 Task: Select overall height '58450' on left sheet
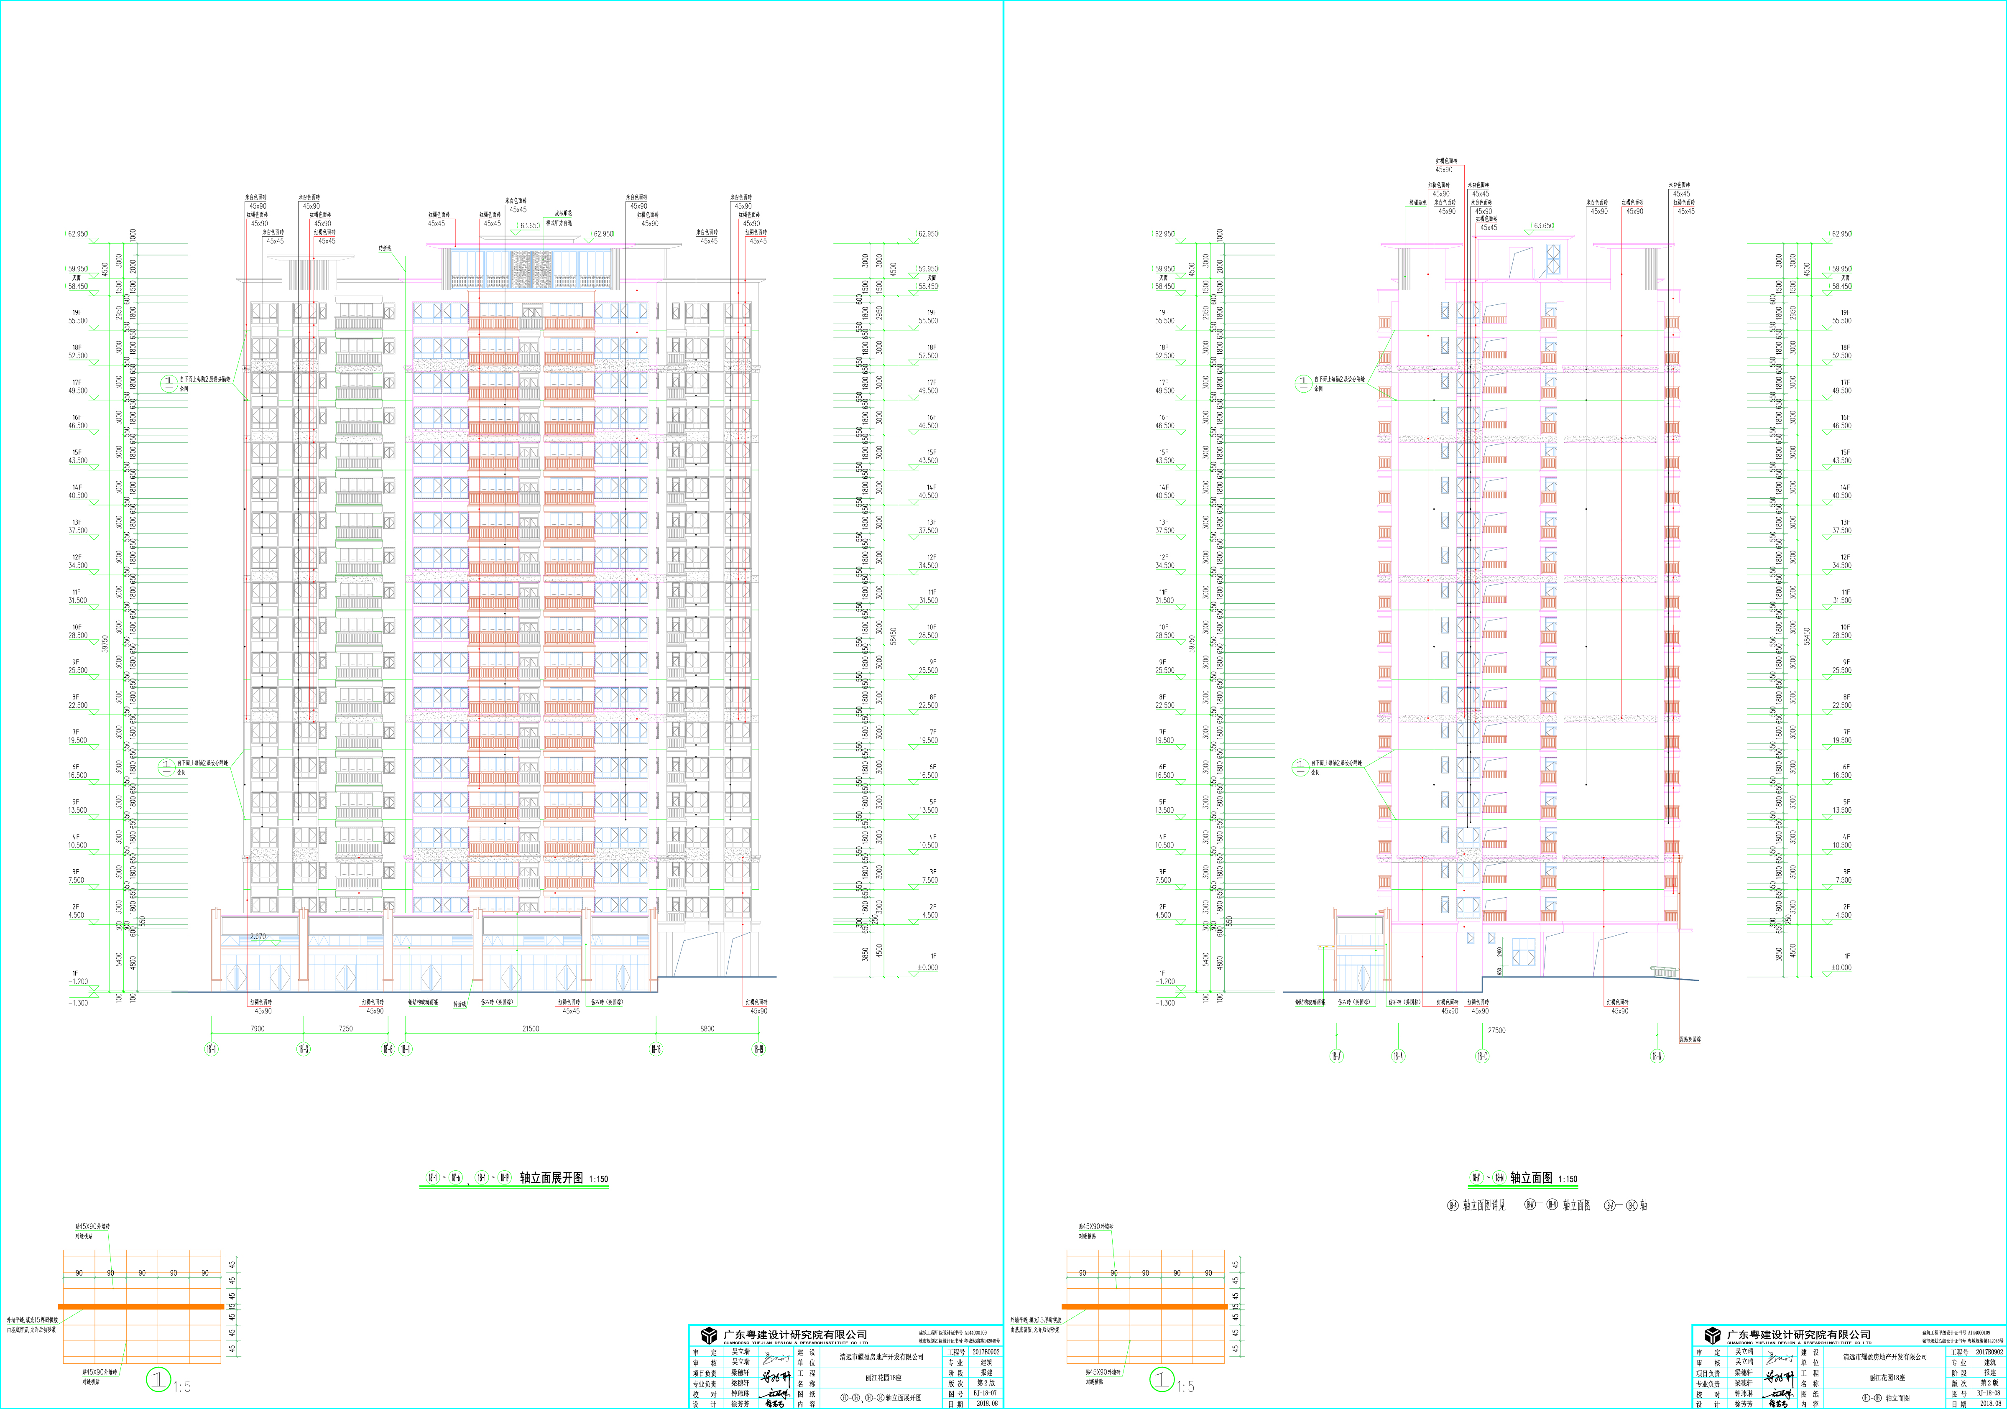pyautogui.click(x=894, y=636)
